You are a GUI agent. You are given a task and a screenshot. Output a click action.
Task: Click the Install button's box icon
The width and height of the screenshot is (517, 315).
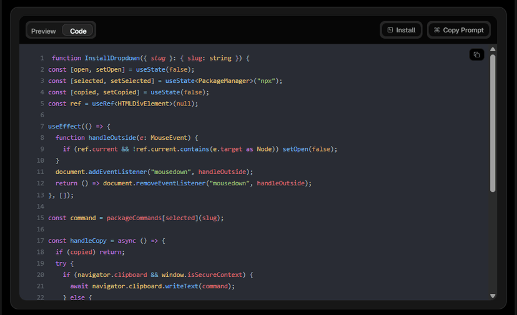pyautogui.click(x=390, y=30)
